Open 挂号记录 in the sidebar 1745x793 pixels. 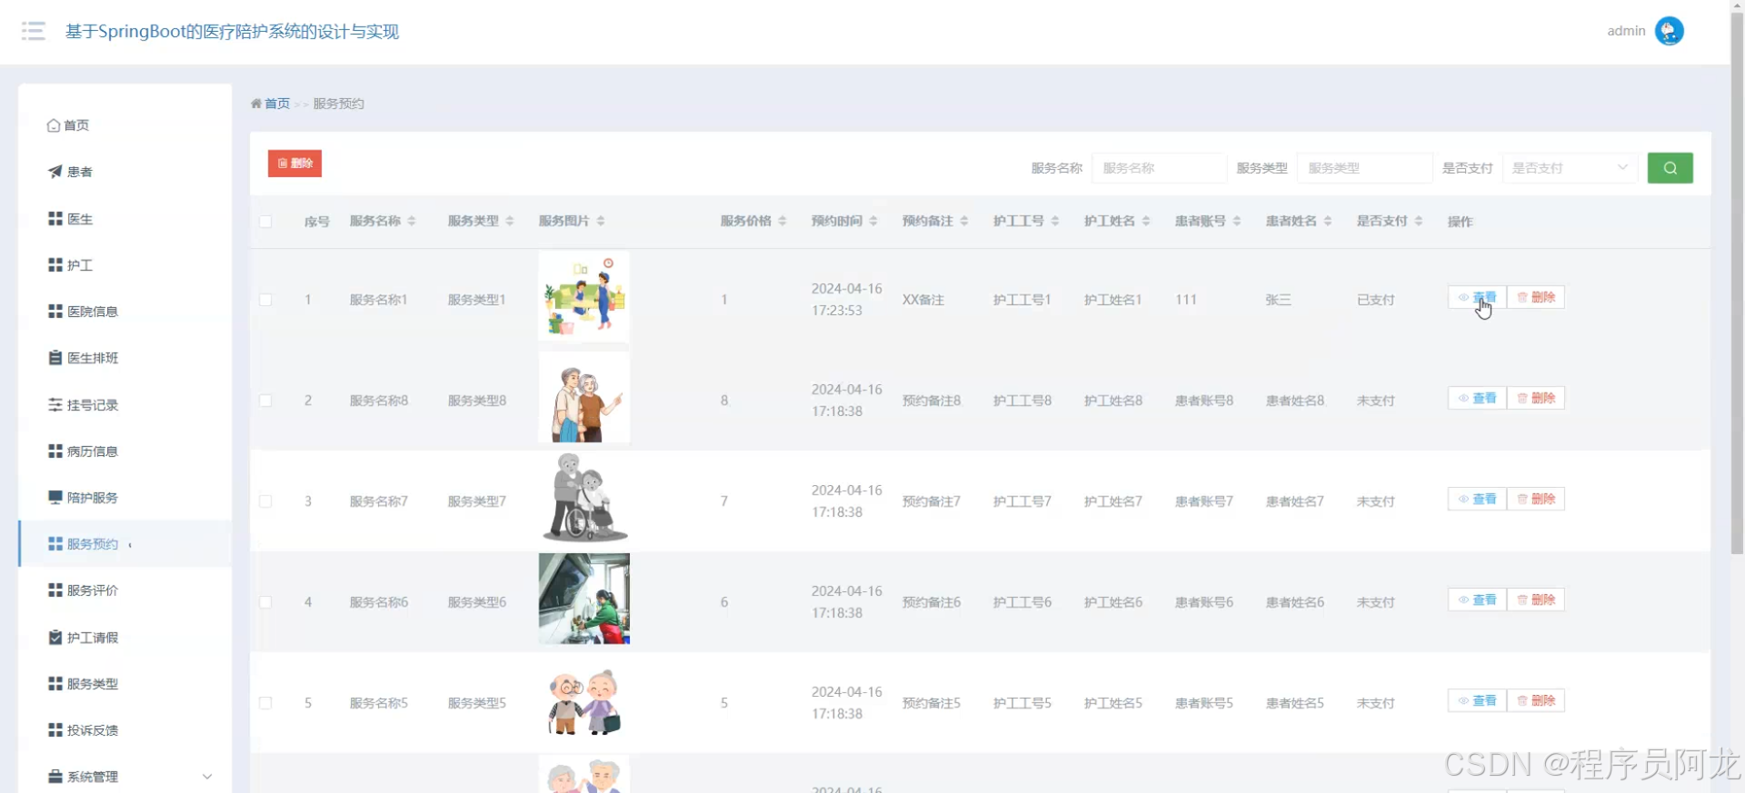tap(125, 405)
